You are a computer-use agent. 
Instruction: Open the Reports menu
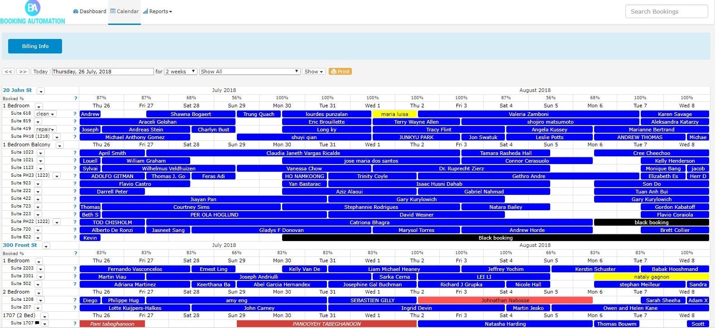pyautogui.click(x=158, y=11)
